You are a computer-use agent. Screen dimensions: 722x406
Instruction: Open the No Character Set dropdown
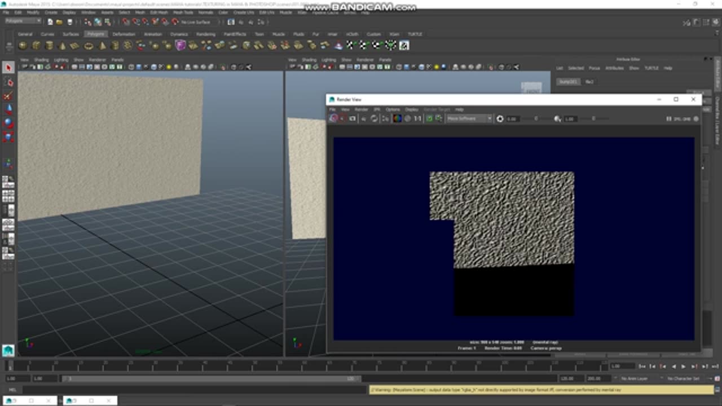click(x=683, y=378)
